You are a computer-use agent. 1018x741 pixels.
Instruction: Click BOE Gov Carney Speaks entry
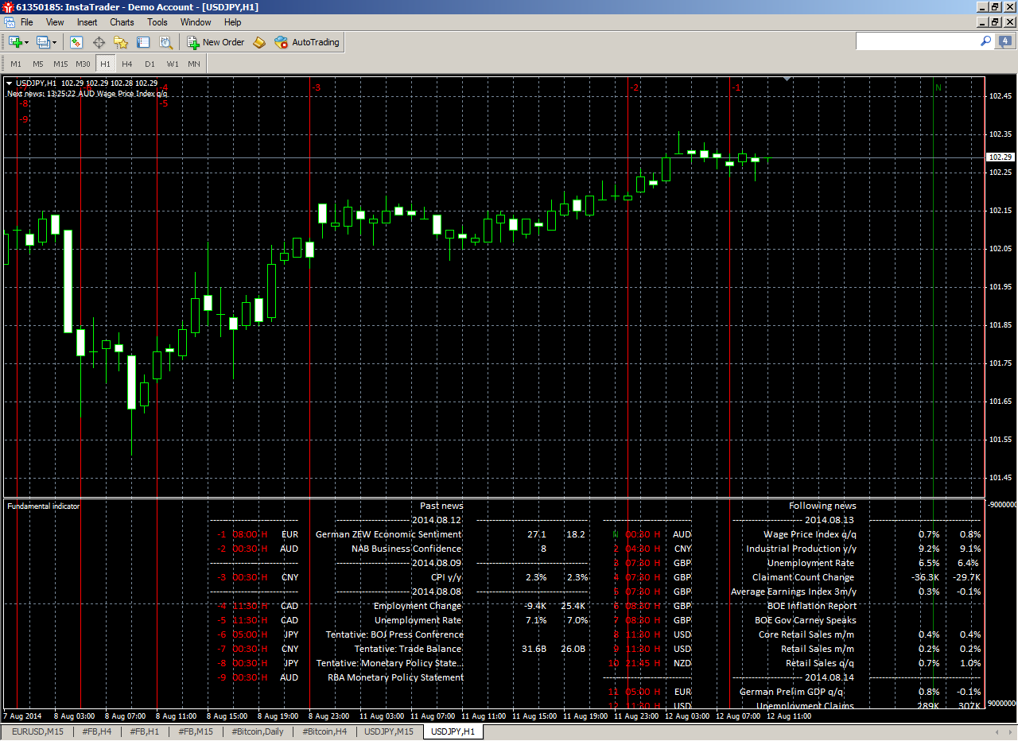[806, 620]
